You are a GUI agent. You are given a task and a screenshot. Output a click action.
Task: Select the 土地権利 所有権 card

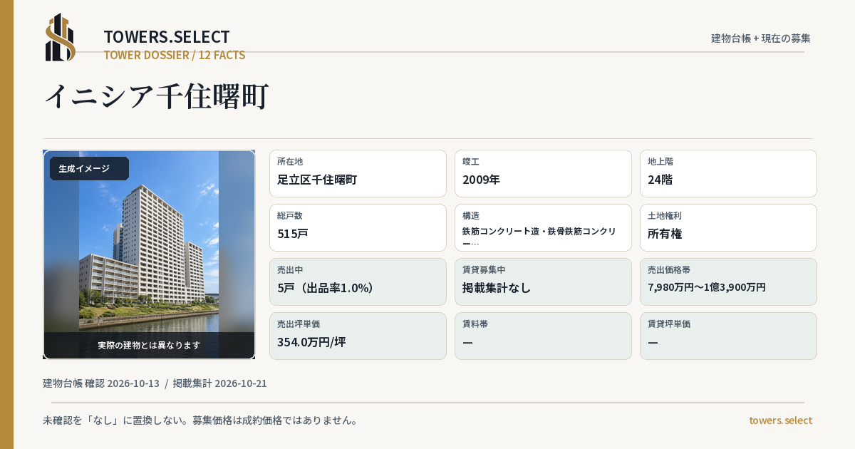(728, 227)
